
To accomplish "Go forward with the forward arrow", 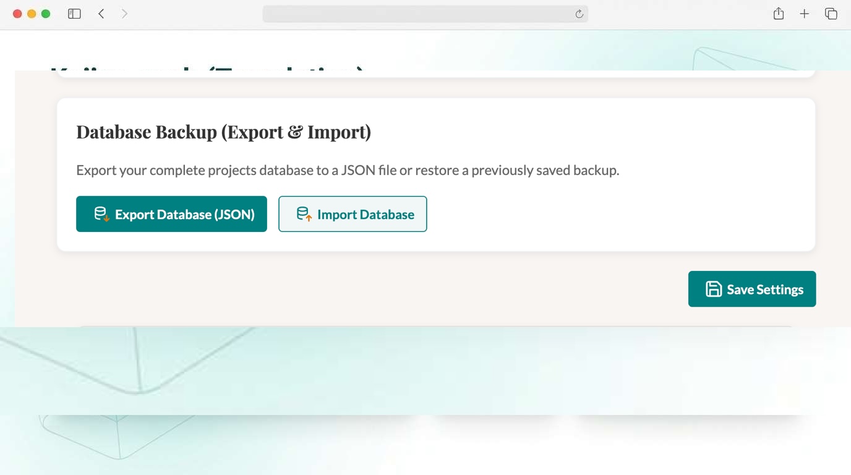I will (x=124, y=14).
